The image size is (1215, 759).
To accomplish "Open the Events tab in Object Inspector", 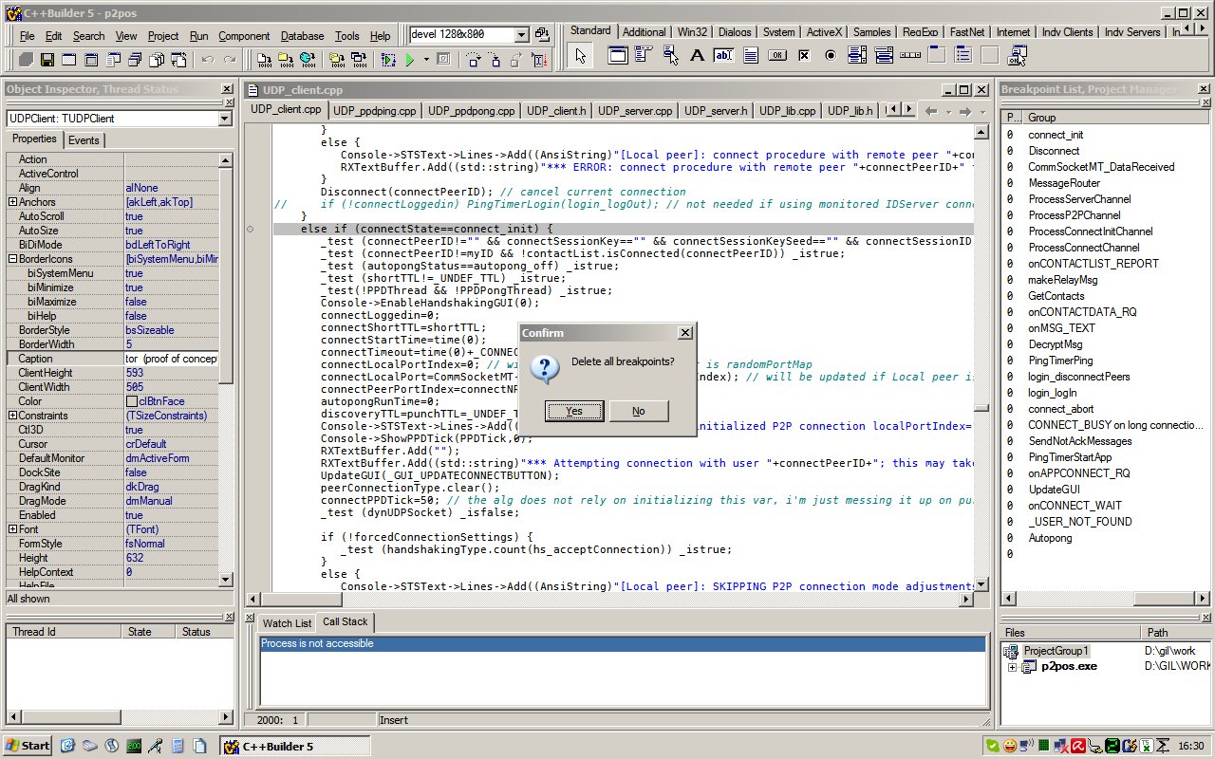I will (x=84, y=140).
